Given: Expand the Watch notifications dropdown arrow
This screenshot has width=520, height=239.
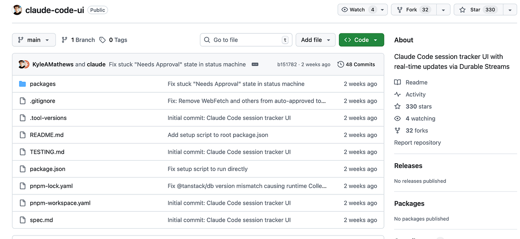Looking at the screenshot, I should coord(383,10).
